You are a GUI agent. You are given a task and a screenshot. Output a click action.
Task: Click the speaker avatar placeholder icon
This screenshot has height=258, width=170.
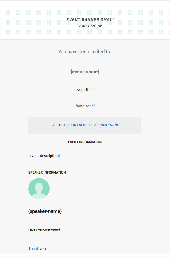[39, 189]
